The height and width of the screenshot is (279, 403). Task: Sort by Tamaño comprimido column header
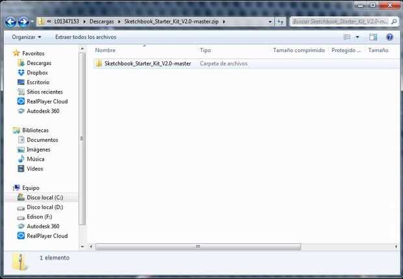(299, 50)
